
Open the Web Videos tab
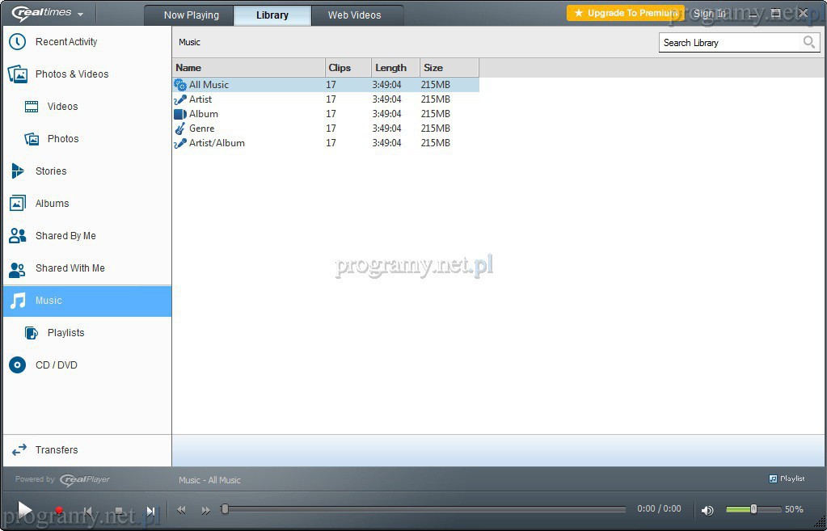pyautogui.click(x=354, y=15)
